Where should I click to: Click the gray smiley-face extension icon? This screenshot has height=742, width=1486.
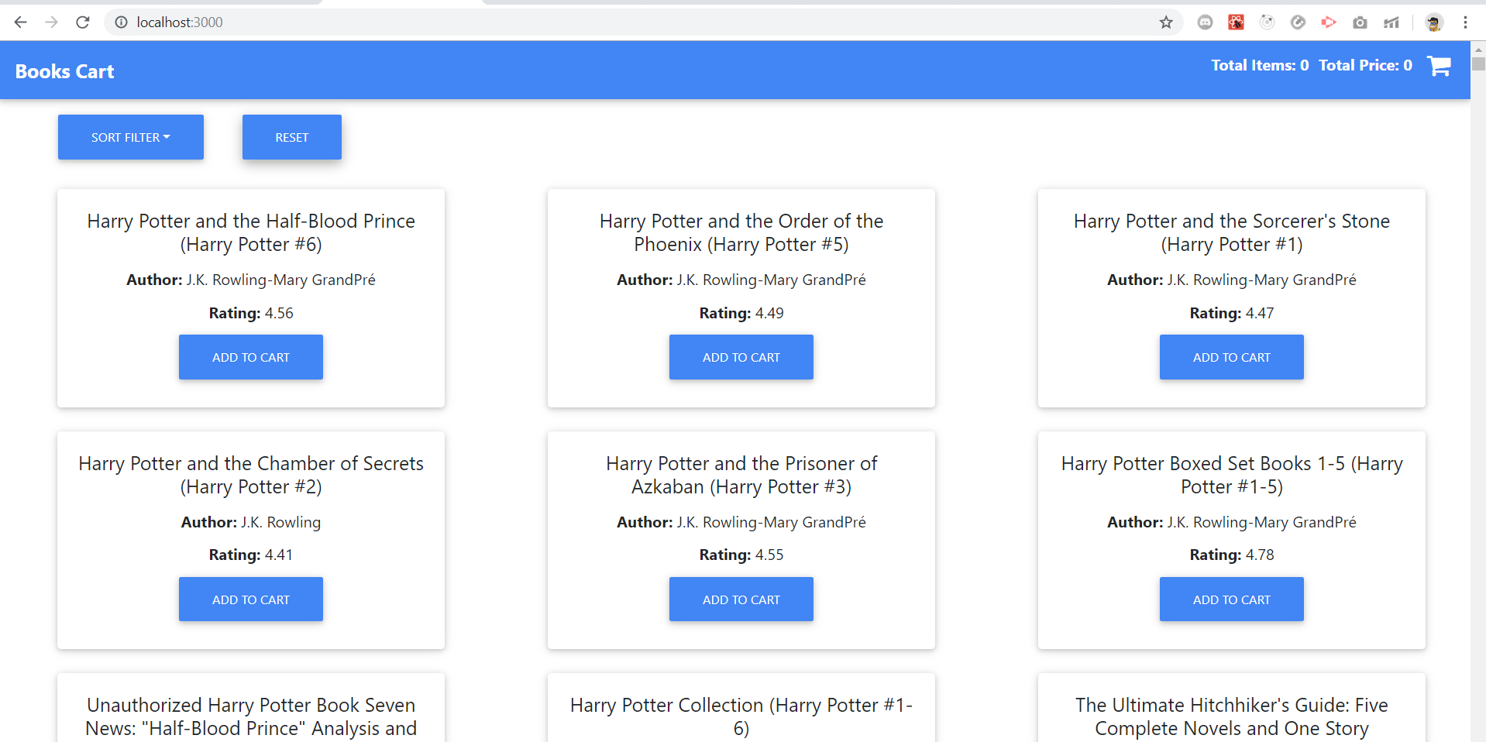(x=1205, y=22)
